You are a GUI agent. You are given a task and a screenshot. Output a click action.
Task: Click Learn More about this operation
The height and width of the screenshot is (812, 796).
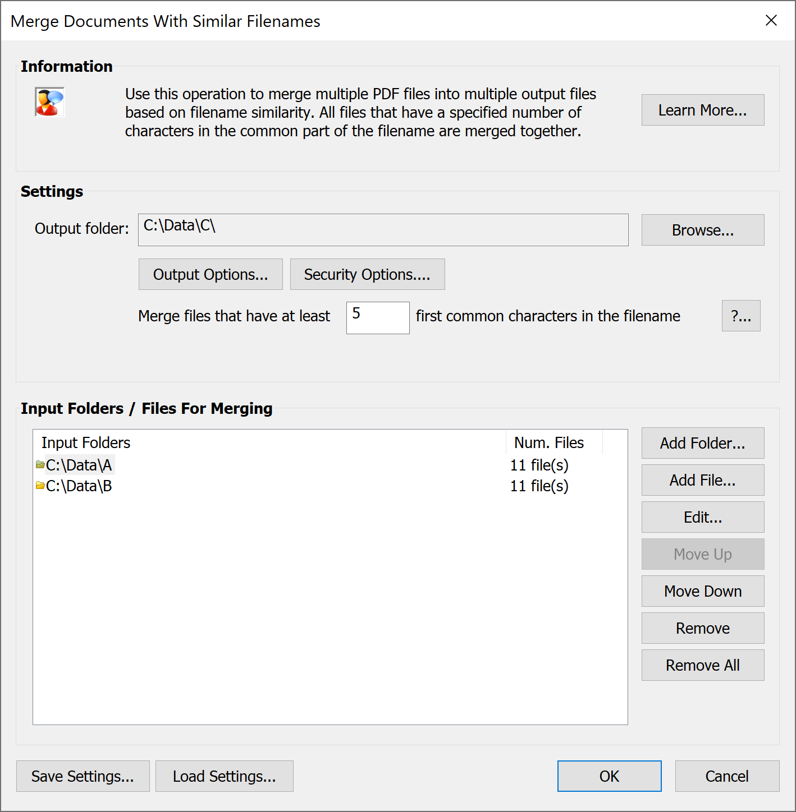[702, 110]
